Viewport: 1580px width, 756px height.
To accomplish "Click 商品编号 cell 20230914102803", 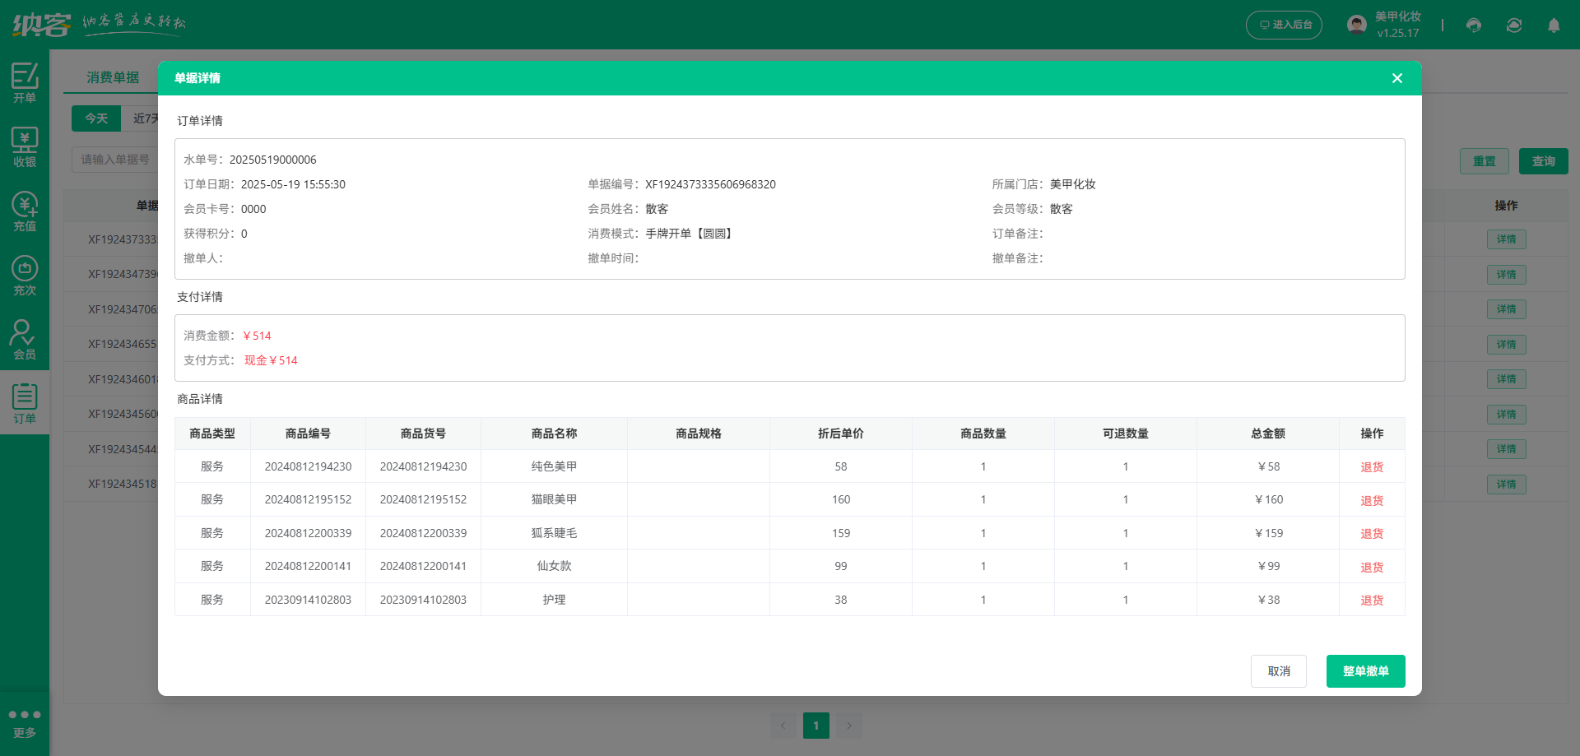I will [x=308, y=600].
